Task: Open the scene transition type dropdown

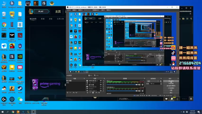Action: tap(153, 81)
